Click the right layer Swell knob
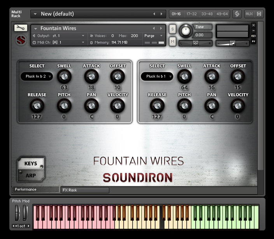The image size is (274, 239). pos(184,76)
